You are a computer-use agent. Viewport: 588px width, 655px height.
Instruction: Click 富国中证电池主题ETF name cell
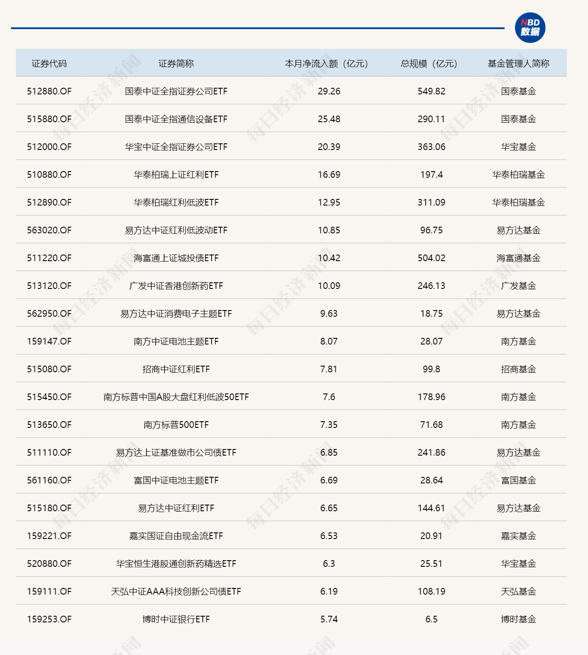click(176, 480)
